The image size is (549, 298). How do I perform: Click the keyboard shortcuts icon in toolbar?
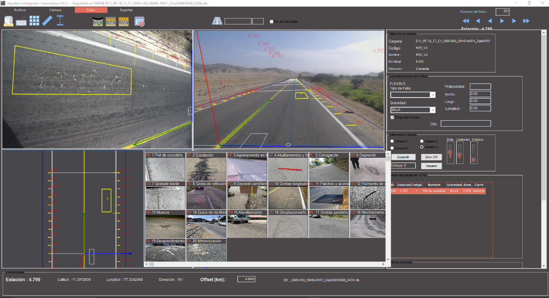coord(21,21)
